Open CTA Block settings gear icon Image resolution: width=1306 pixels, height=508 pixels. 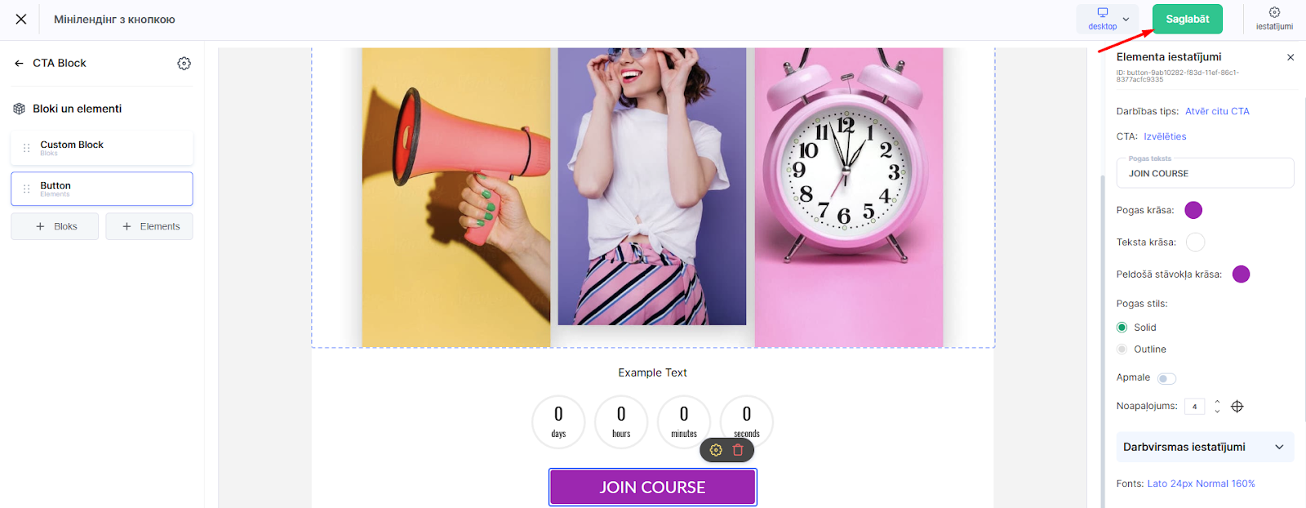[184, 63]
